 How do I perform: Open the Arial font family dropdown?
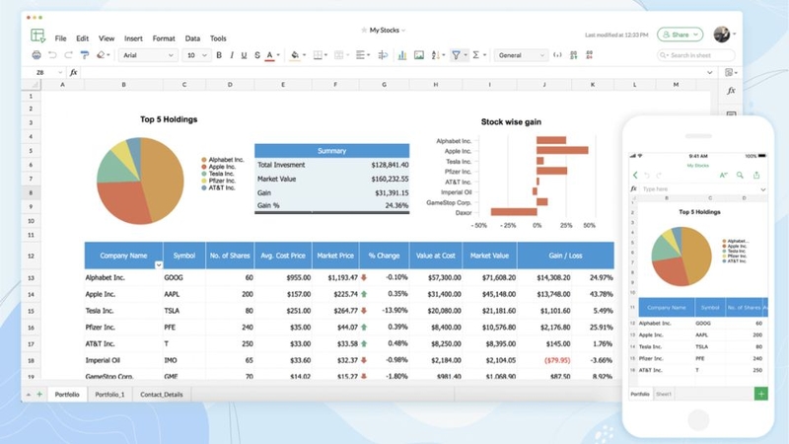[x=147, y=55]
